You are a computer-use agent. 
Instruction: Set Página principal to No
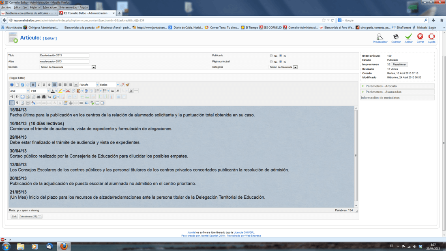click(271, 62)
